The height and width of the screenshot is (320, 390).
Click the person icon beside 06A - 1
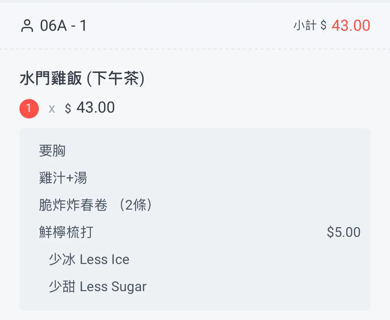click(27, 26)
